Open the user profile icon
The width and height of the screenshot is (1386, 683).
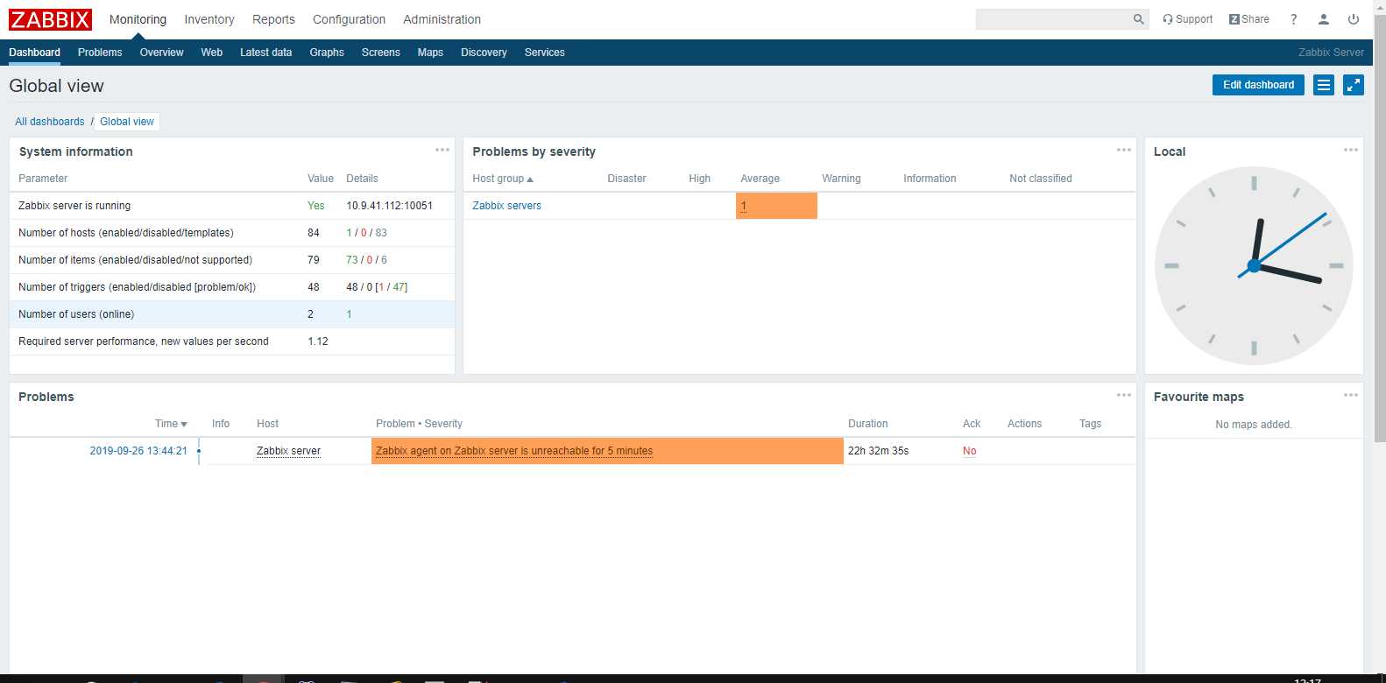pos(1323,19)
